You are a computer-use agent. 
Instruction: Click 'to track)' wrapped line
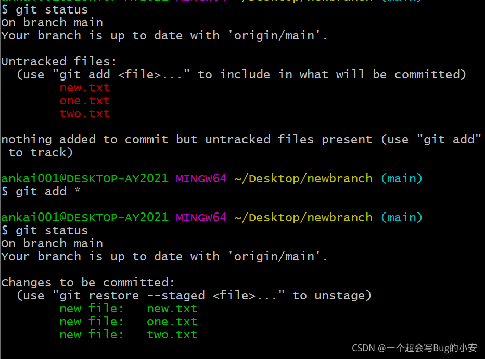pyautogui.click(x=41, y=153)
